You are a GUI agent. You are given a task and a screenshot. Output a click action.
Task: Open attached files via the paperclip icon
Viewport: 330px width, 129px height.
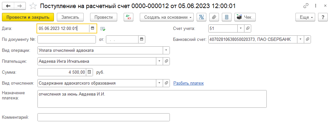pos(214,17)
